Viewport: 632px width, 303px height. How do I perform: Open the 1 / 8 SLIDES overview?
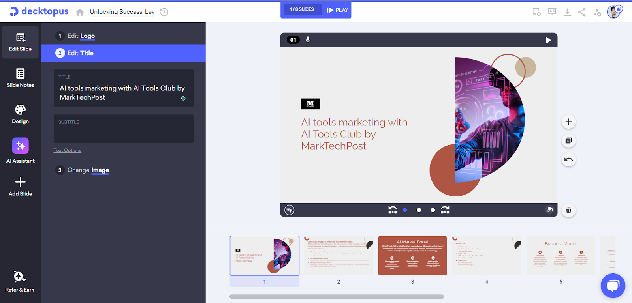point(302,9)
